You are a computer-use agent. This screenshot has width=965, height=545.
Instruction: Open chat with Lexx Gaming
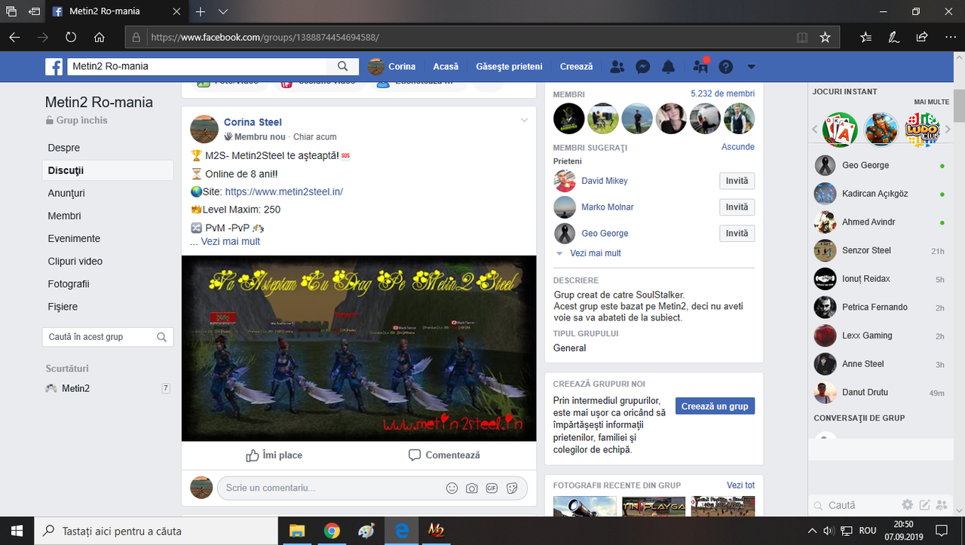point(880,335)
